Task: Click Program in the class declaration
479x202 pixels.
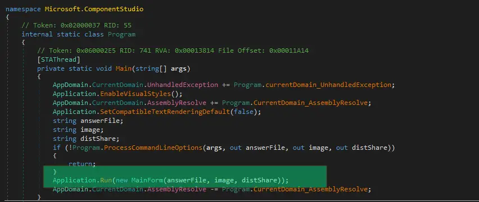Action: coord(121,34)
